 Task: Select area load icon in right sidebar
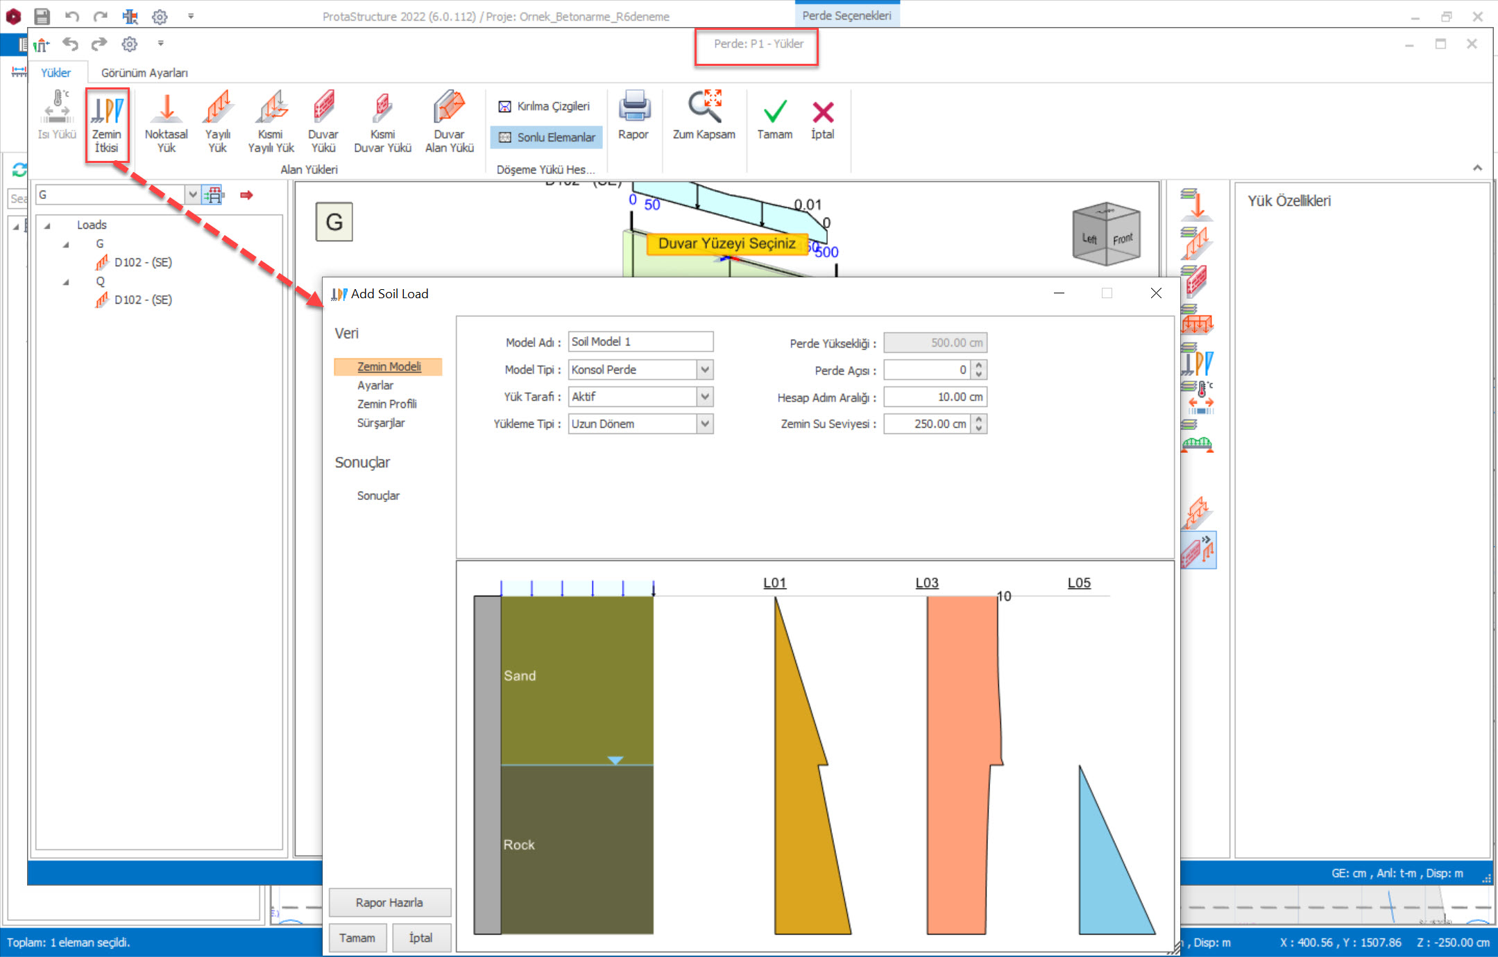(x=1196, y=320)
